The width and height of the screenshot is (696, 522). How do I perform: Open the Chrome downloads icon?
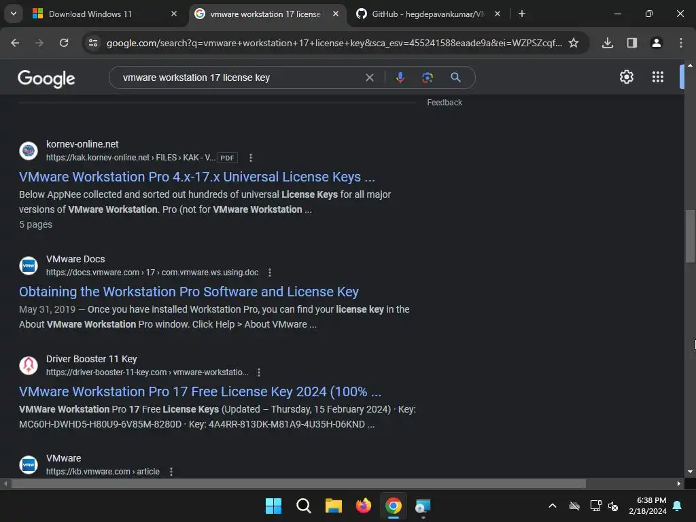pos(608,43)
